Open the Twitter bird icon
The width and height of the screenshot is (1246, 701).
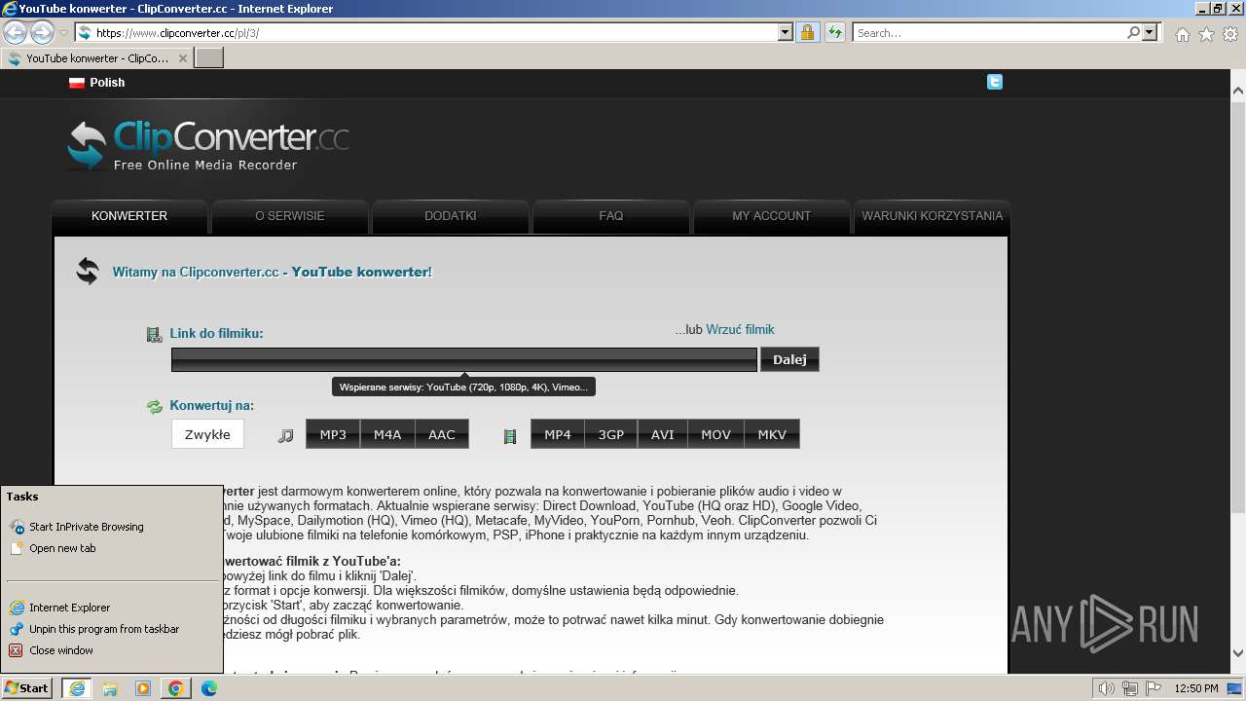pos(994,83)
